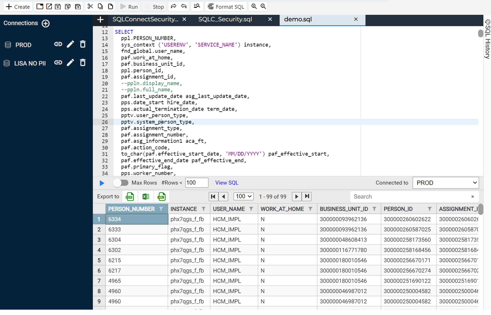Export results to CSV
The width and height of the screenshot is (491, 315).
(x=130, y=196)
